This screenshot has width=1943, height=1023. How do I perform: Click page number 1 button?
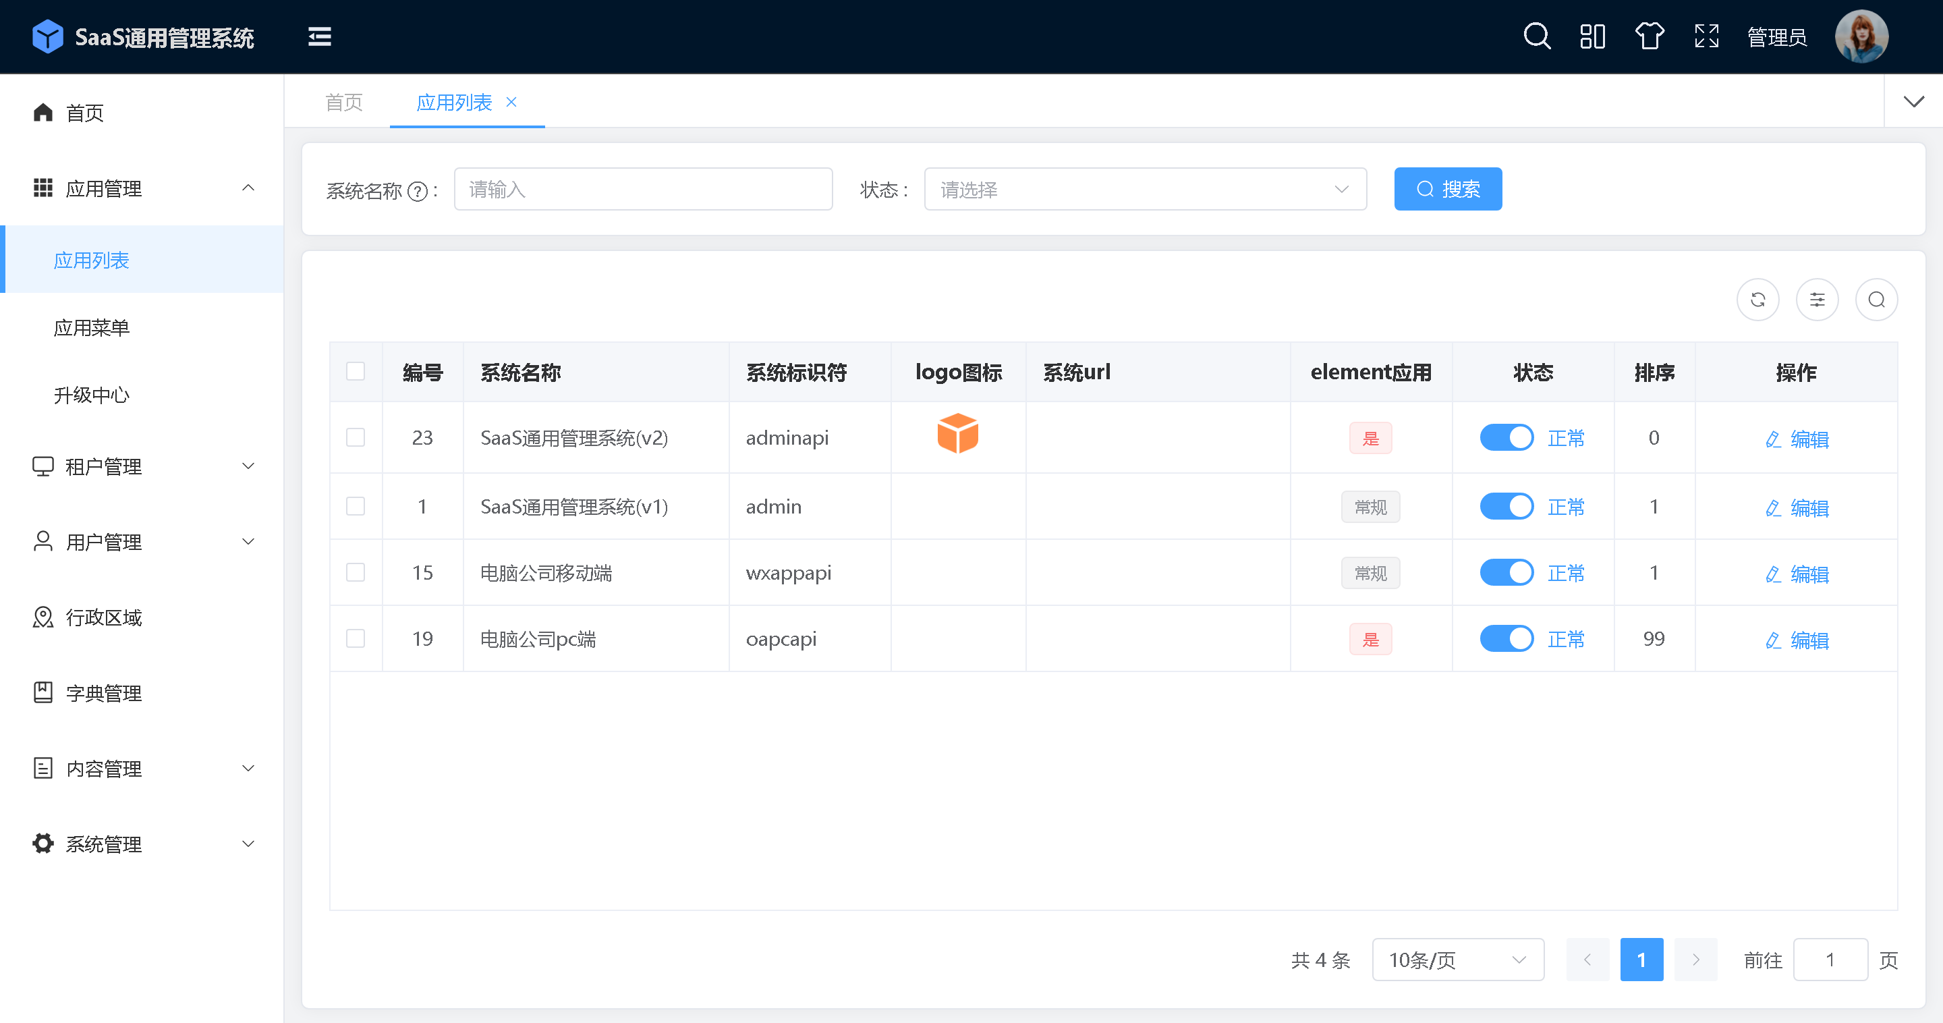(x=1641, y=960)
